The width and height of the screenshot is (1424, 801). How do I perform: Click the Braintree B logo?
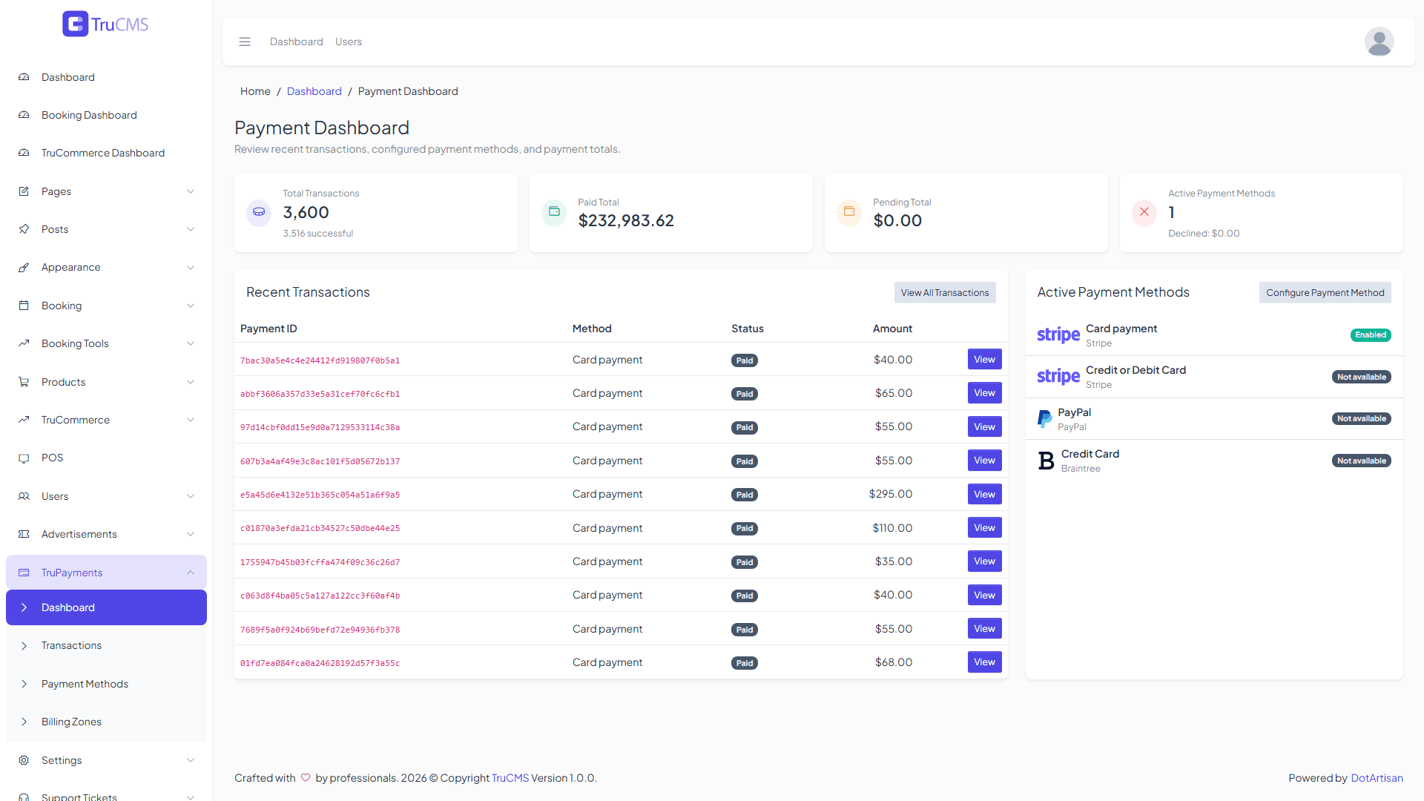[x=1046, y=461]
